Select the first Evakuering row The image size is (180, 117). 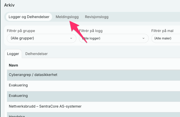click(18, 85)
